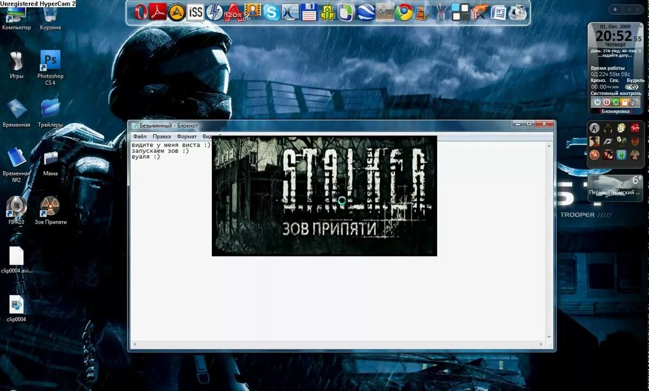649x391 pixels.
Task: Open the Корзина recycle bin
Action: click(x=50, y=18)
